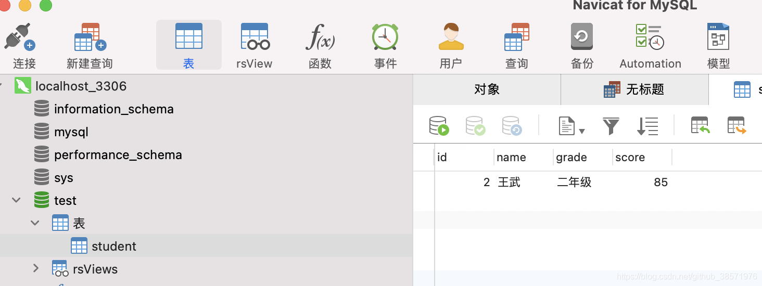Select the localhost_3306 connection
Image resolution: width=762 pixels, height=286 pixels.
coord(81,86)
